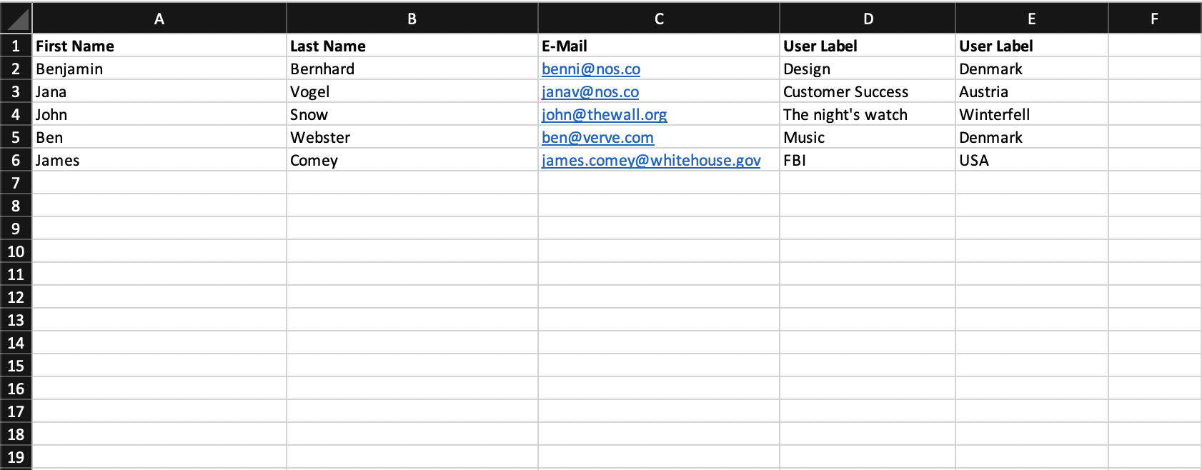This screenshot has height=470, width=1202.
Task: Select column A header
Action: (x=159, y=19)
